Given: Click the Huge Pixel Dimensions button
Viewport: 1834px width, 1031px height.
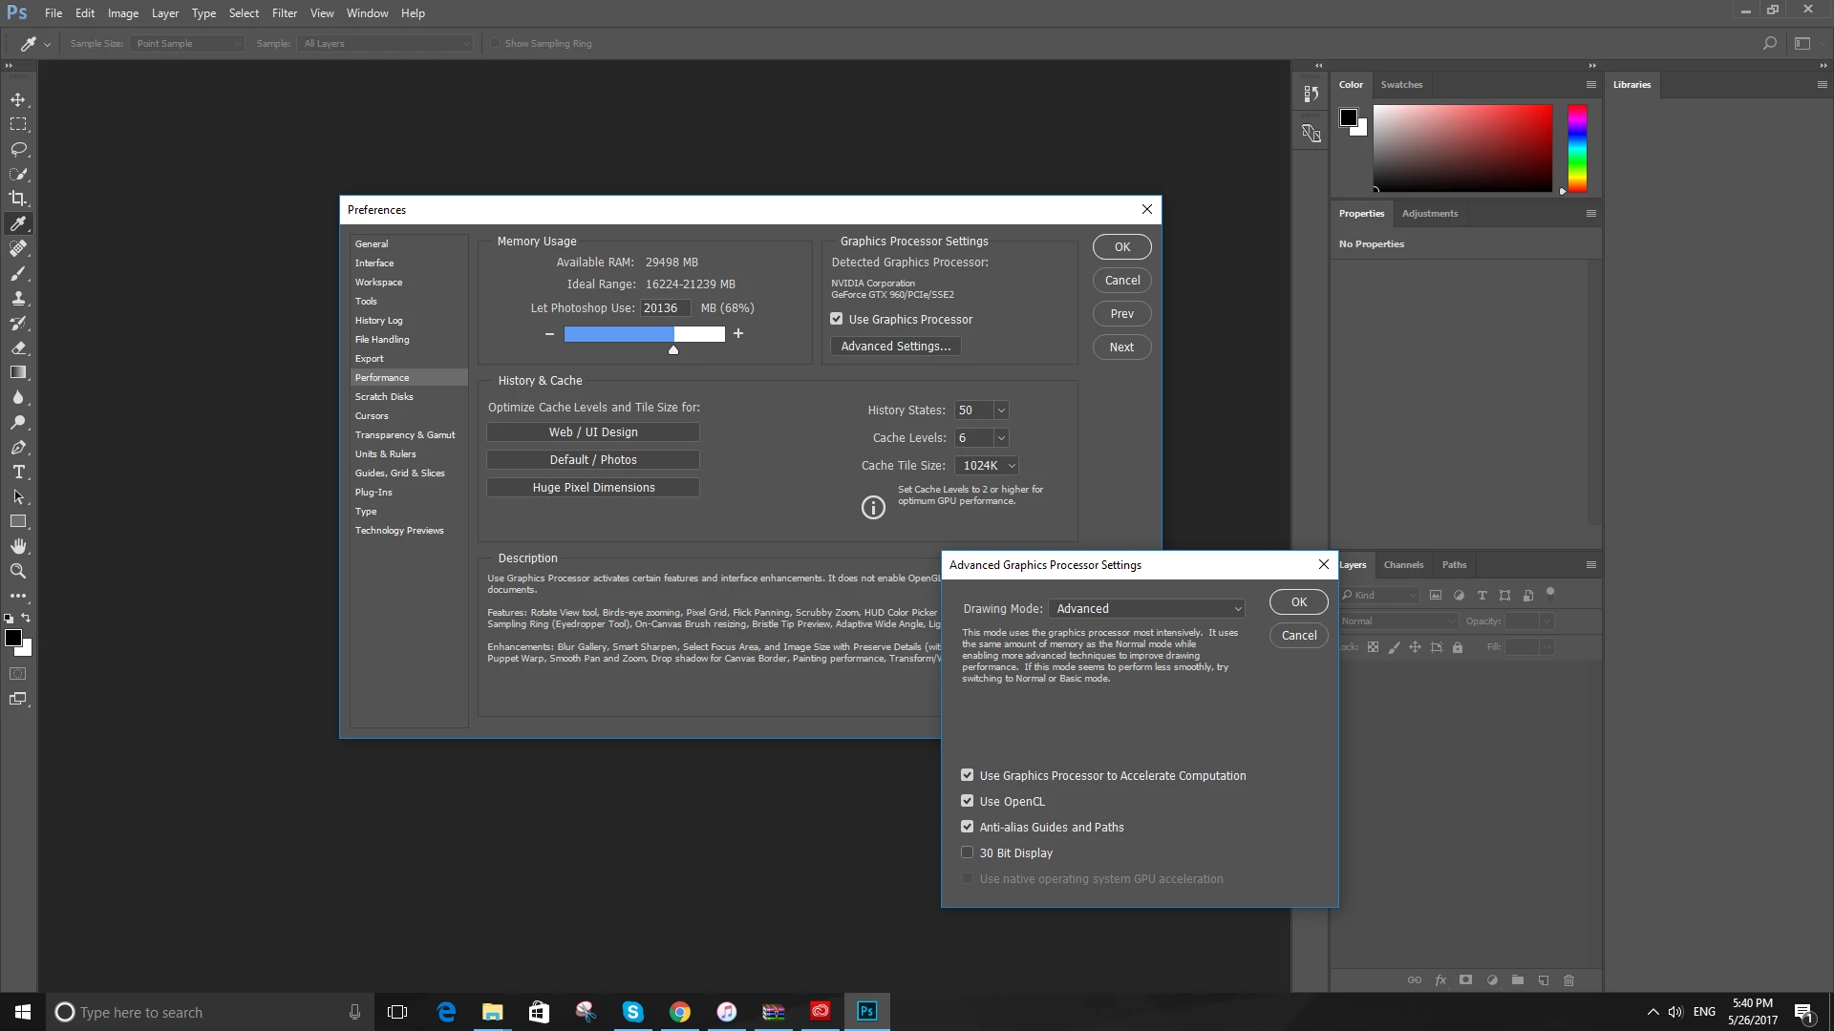Looking at the screenshot, I should (593, 487).
